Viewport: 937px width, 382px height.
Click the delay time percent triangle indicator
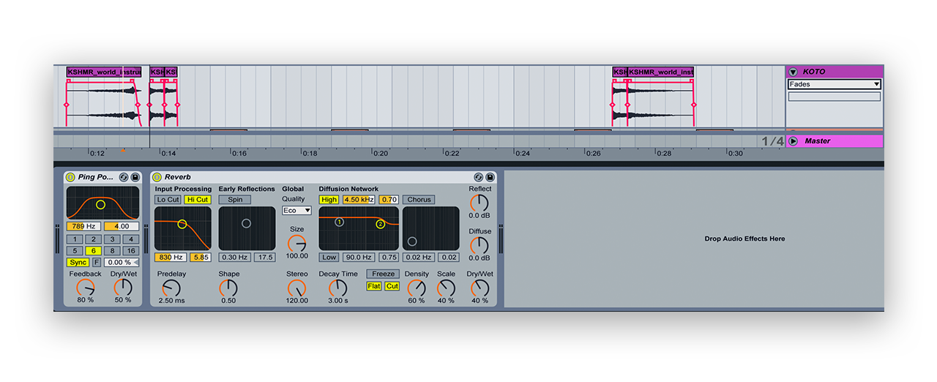(135, 262)
